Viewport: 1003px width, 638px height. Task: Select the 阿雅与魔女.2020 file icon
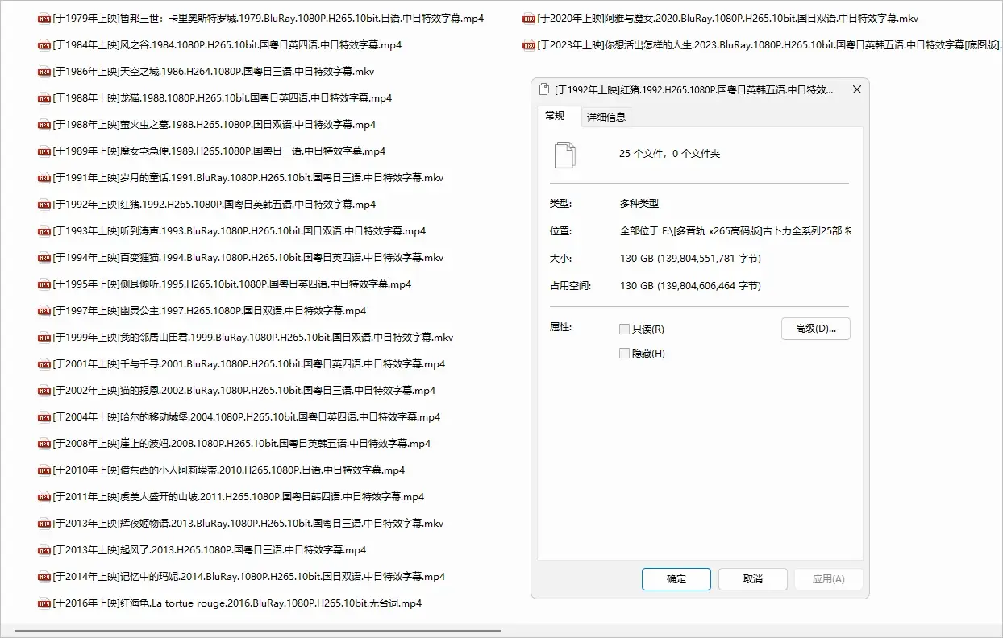(528, 19)
